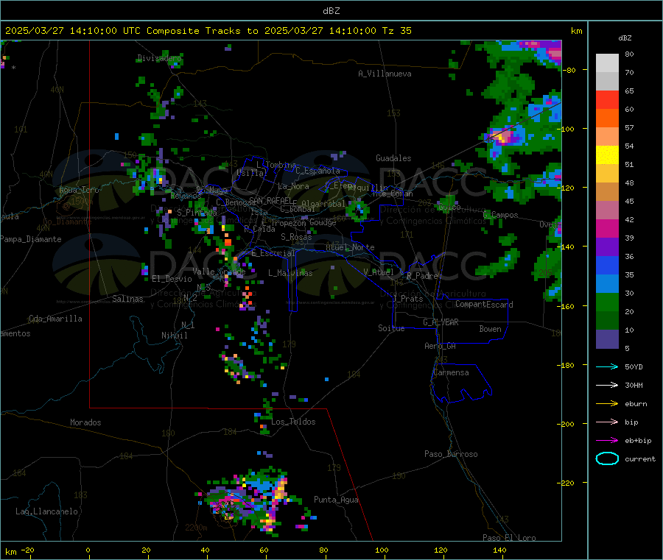Click the cyan 50YD arrow icon
The width and height of the screenshot is (663, 560).
point(607,366)
